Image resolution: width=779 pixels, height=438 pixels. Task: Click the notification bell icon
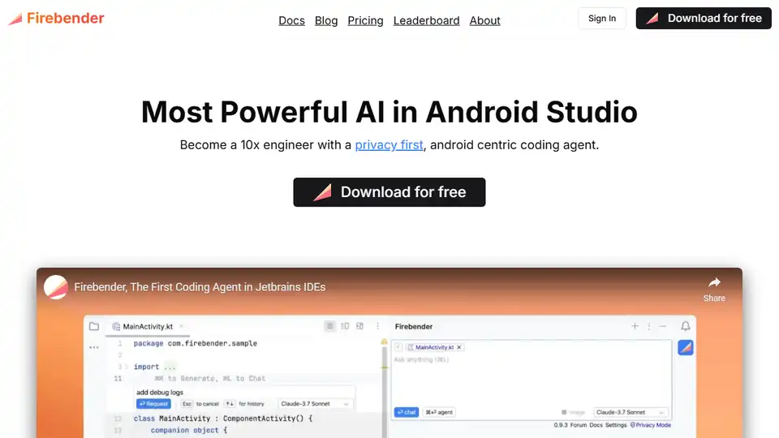(x=685, y=326)
